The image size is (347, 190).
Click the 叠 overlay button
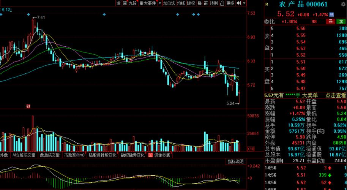click(200, 3)
